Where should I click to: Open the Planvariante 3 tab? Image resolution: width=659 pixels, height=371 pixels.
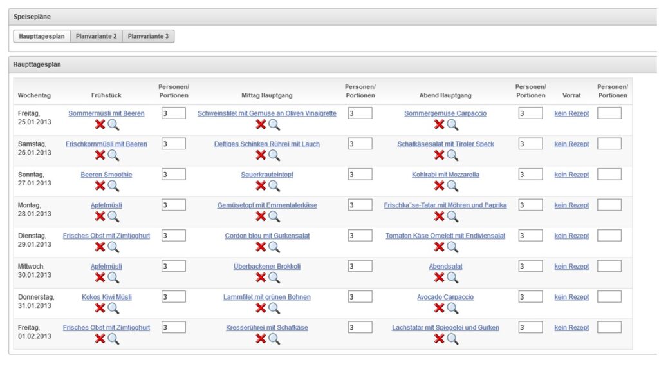pyautogui.click(x=148, y=37)
